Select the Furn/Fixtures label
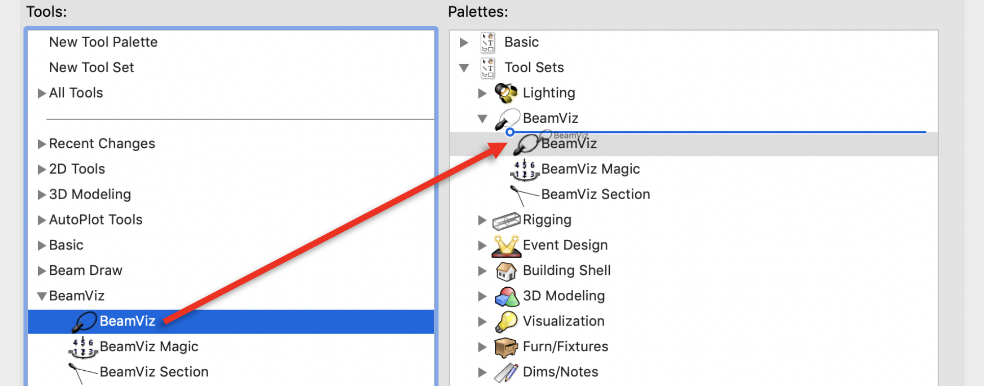The width and height of the screenshot is (985, 386). (x=566, y=347)
